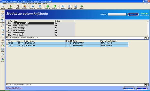This screenshot has height=91, width=150.
Task: Select row 'MP Kalkulacija'
Action: [40, 30]
